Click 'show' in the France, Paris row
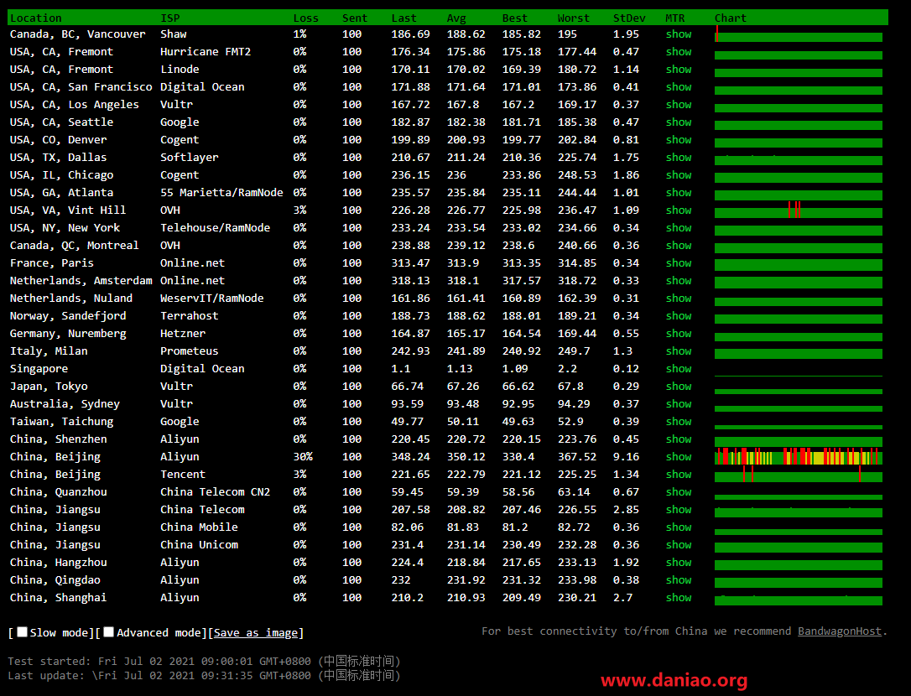911x696 pixels. coord(679,263)
